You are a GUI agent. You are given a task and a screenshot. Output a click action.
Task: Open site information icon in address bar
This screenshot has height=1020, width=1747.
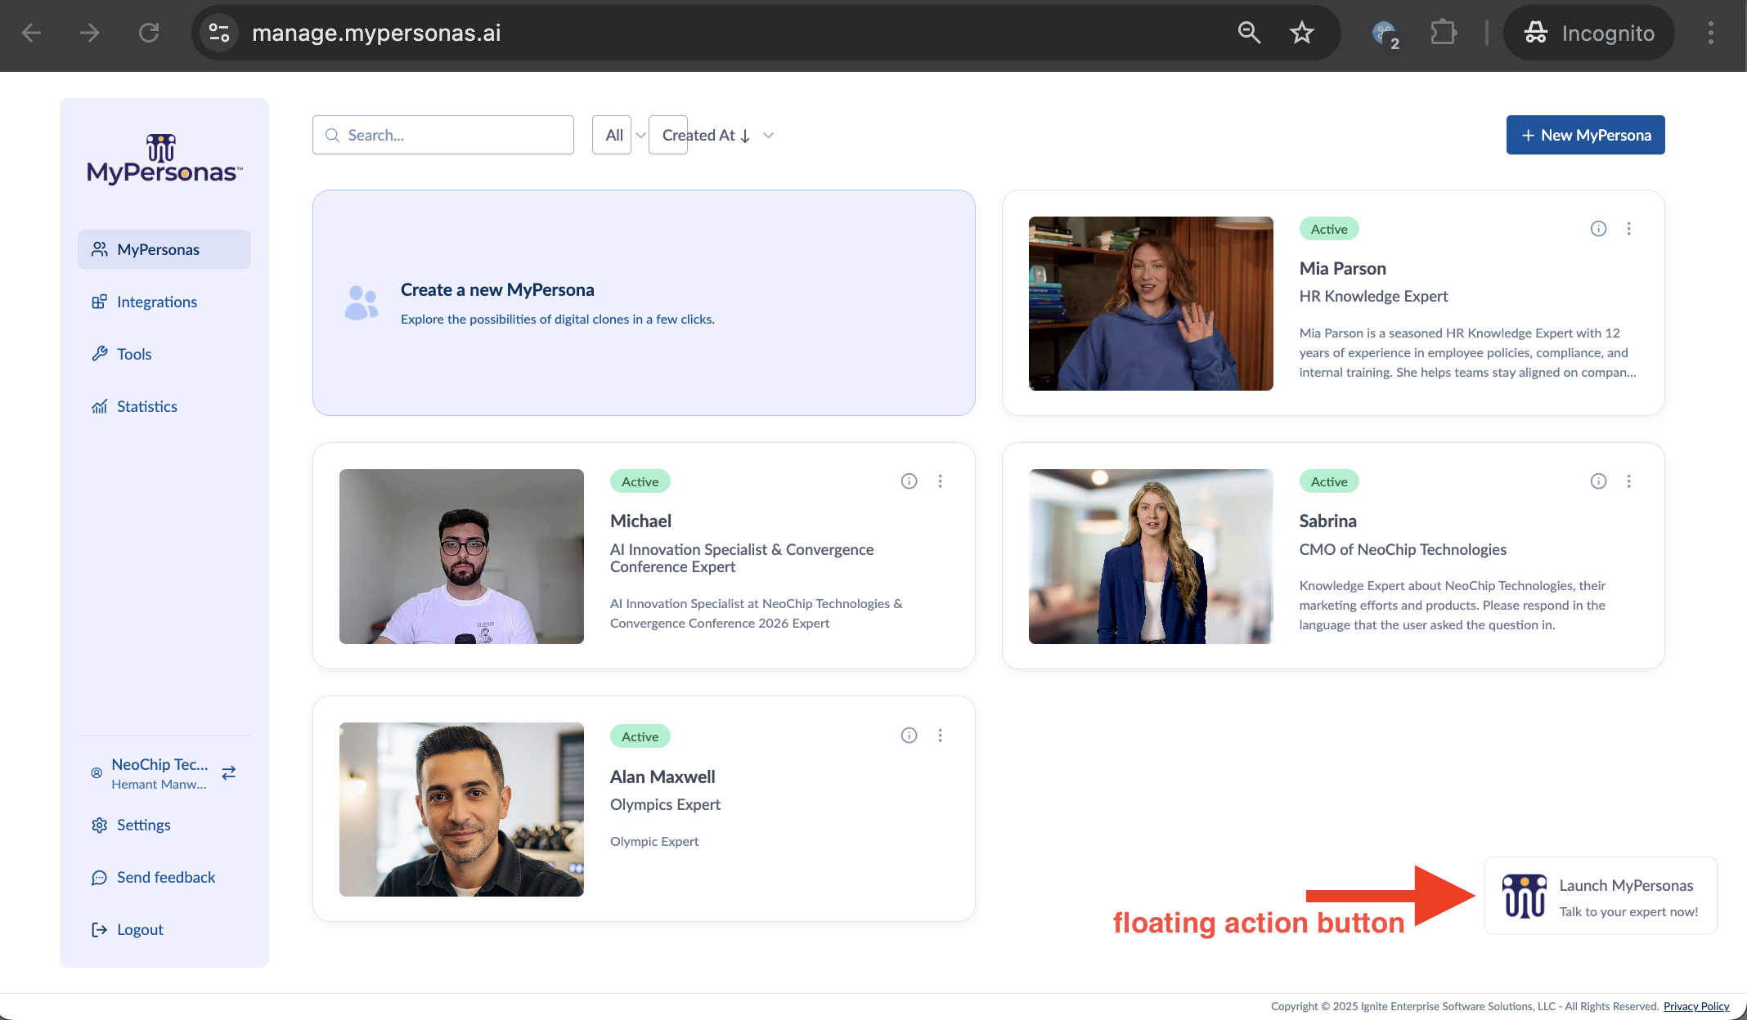[219, 33]
